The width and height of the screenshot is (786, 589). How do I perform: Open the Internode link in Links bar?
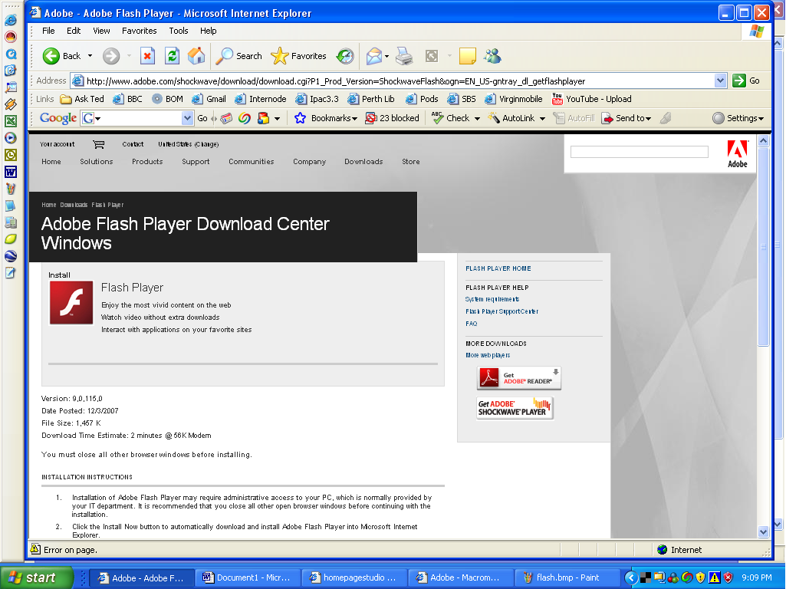[260, 99]
